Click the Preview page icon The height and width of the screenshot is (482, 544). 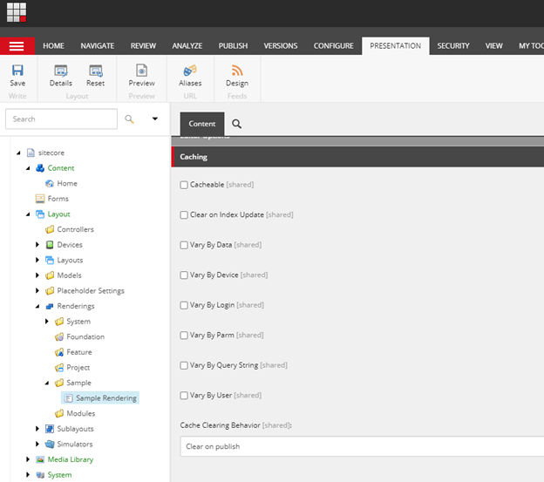click(x=141, y=71)
